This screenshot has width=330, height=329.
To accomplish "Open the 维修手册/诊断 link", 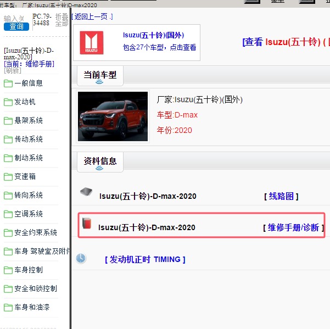I will [293, 227].
